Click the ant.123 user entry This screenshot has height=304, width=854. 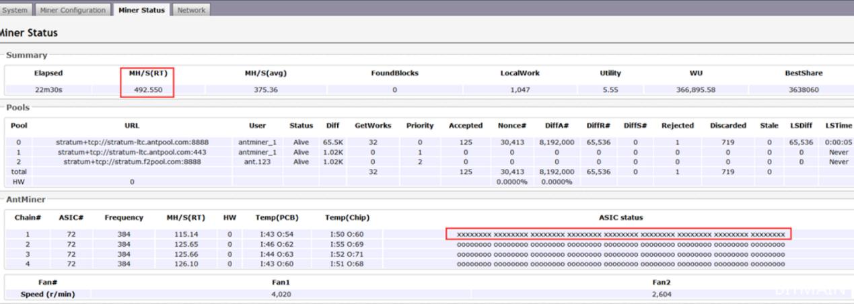257,161
